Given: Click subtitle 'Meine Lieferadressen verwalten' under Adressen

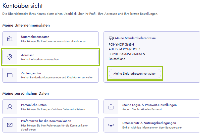Looking at the screenshot, I should (x=40, y=59).
